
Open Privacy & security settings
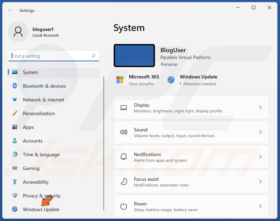(54, 196)
